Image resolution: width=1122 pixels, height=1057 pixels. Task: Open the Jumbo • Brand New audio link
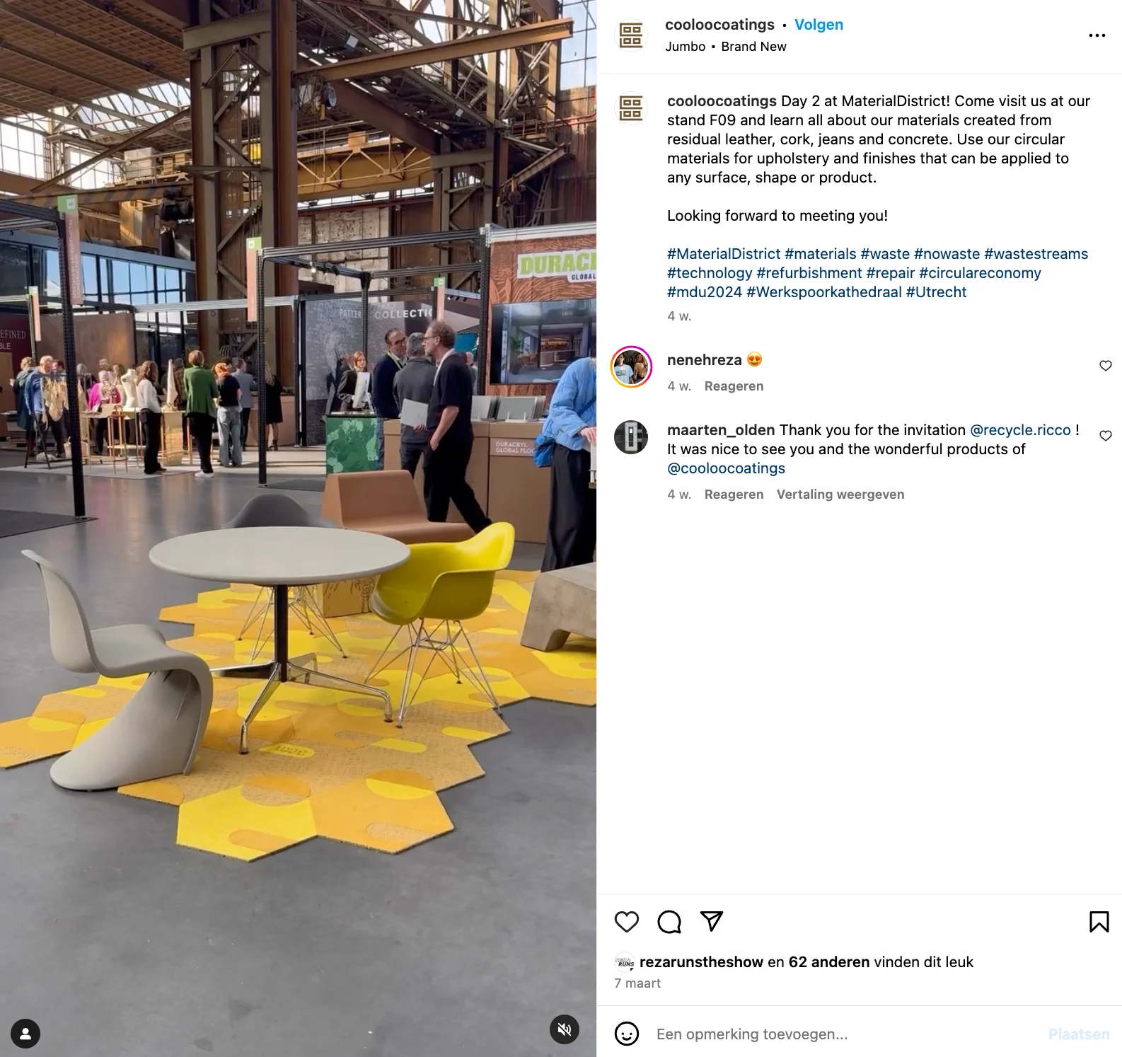pos(726,47)
